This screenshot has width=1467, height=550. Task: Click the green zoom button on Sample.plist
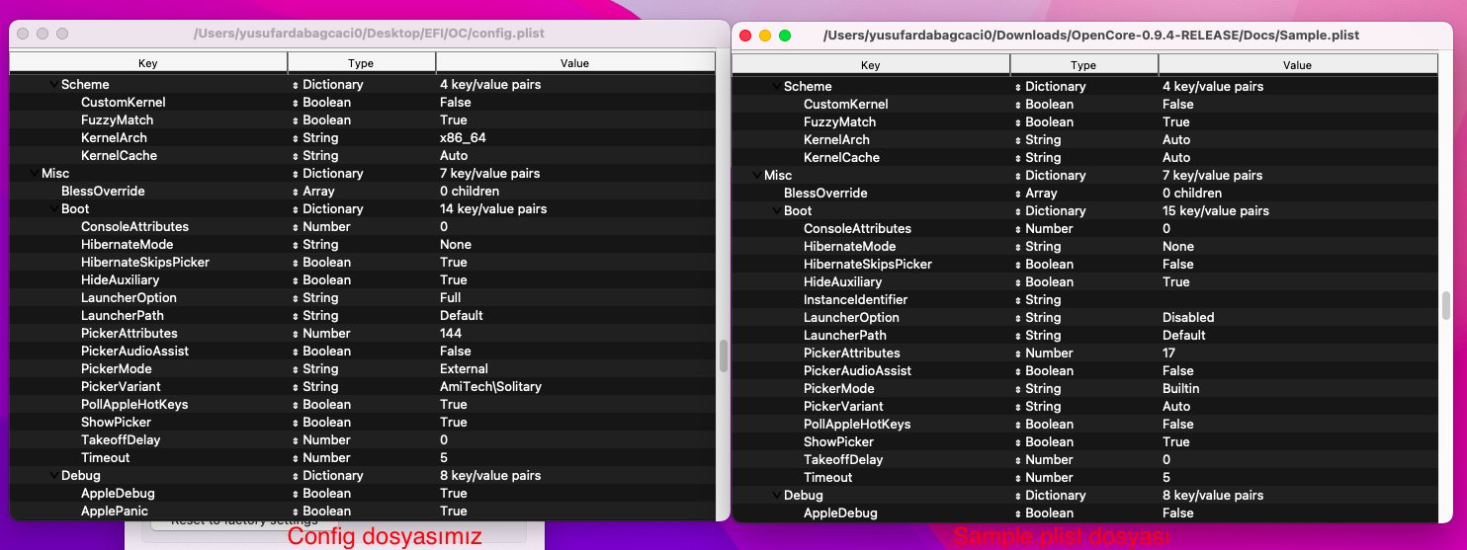tap(785, 36)
